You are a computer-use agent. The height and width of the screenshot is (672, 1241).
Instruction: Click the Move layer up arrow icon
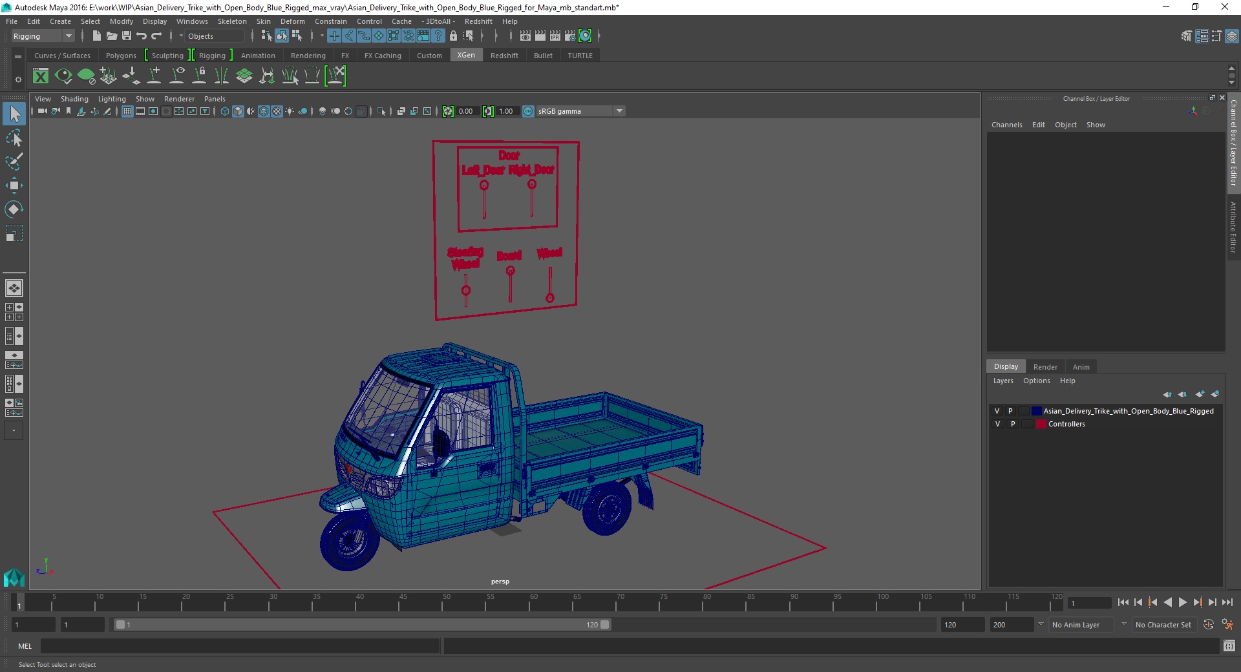coord(1167,394)
